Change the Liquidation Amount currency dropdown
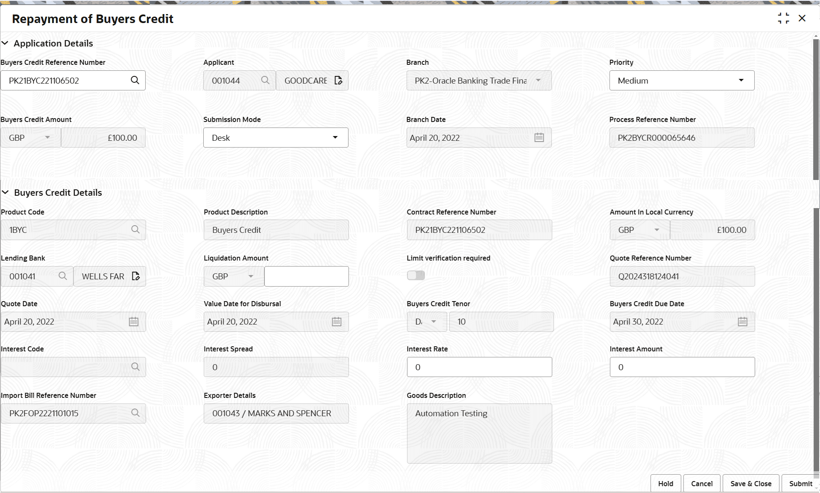The image size is (820, 493). coord(251,276)
